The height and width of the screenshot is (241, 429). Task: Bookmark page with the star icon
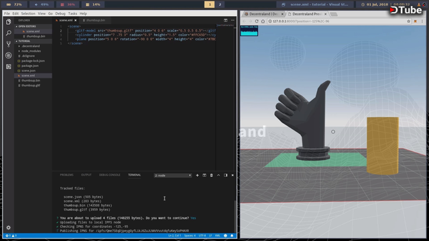coord(408,21)
